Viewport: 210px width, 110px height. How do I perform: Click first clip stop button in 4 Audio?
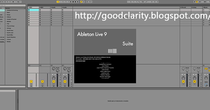(63, 10)
